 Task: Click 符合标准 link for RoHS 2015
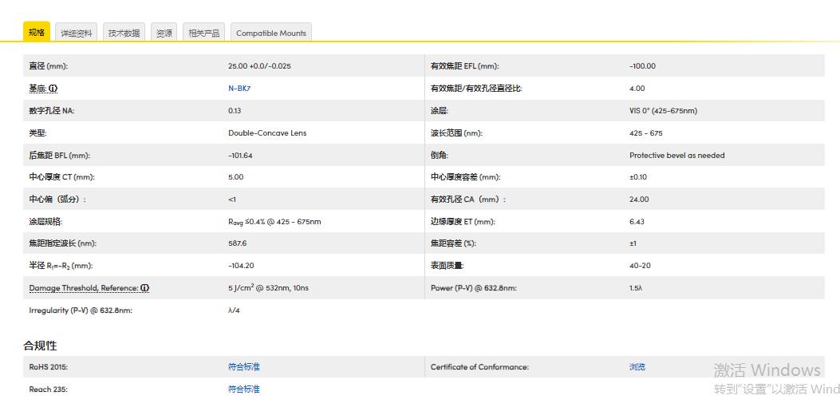click(x=244, y=367)
